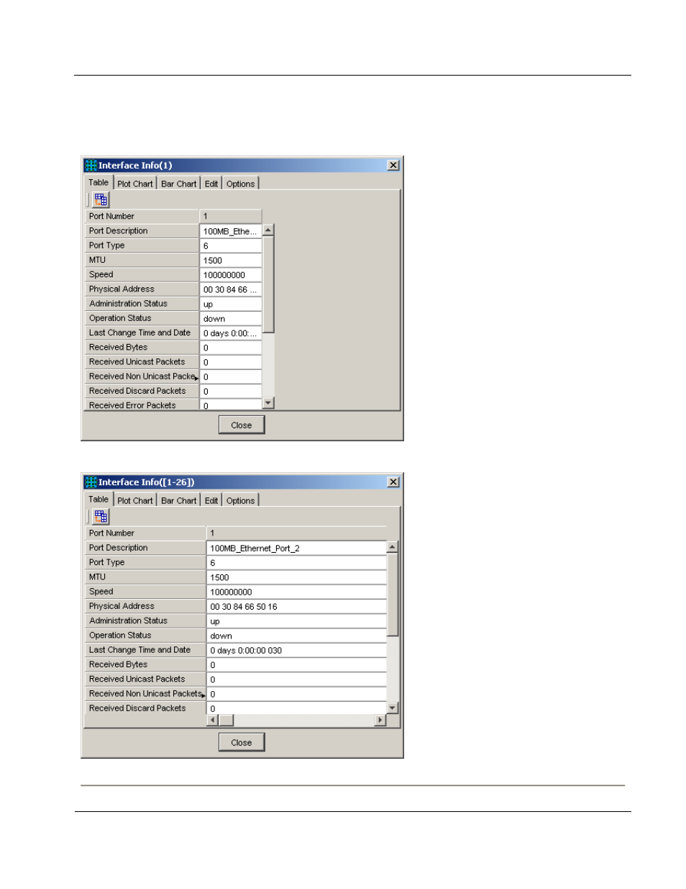Click window grid icon in Interface Info([1-26]) title bar
The width and height of the screenshot is (686, 889).
pyautogui.click(x=91, y=482)
